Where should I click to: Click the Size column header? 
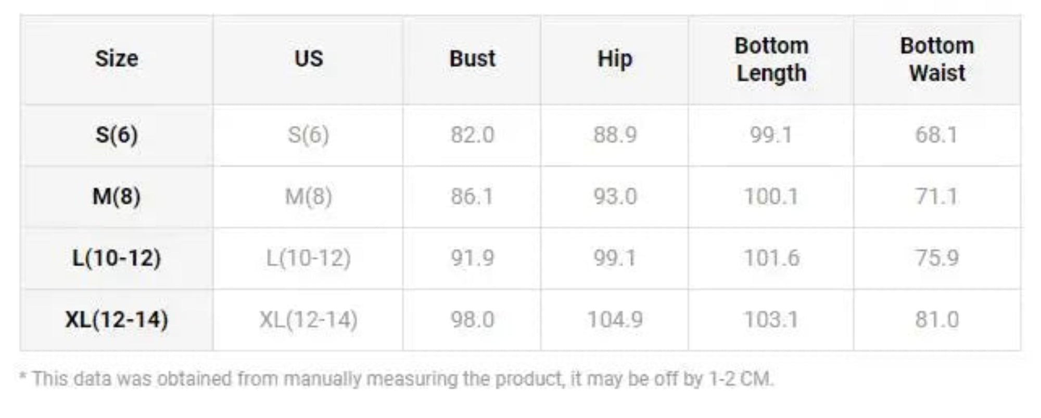[x=117, y=59]
